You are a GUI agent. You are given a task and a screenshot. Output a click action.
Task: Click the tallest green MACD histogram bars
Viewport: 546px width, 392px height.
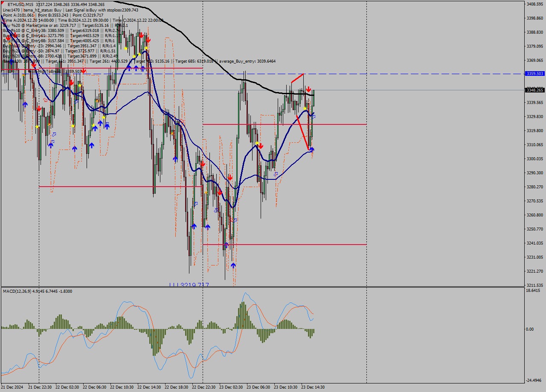tap(243, 314)
